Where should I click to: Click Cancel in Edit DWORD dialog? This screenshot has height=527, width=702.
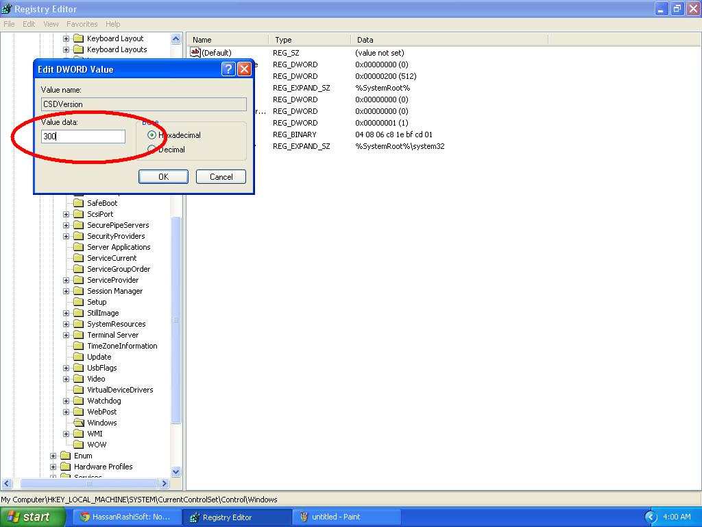click(221, 176)
